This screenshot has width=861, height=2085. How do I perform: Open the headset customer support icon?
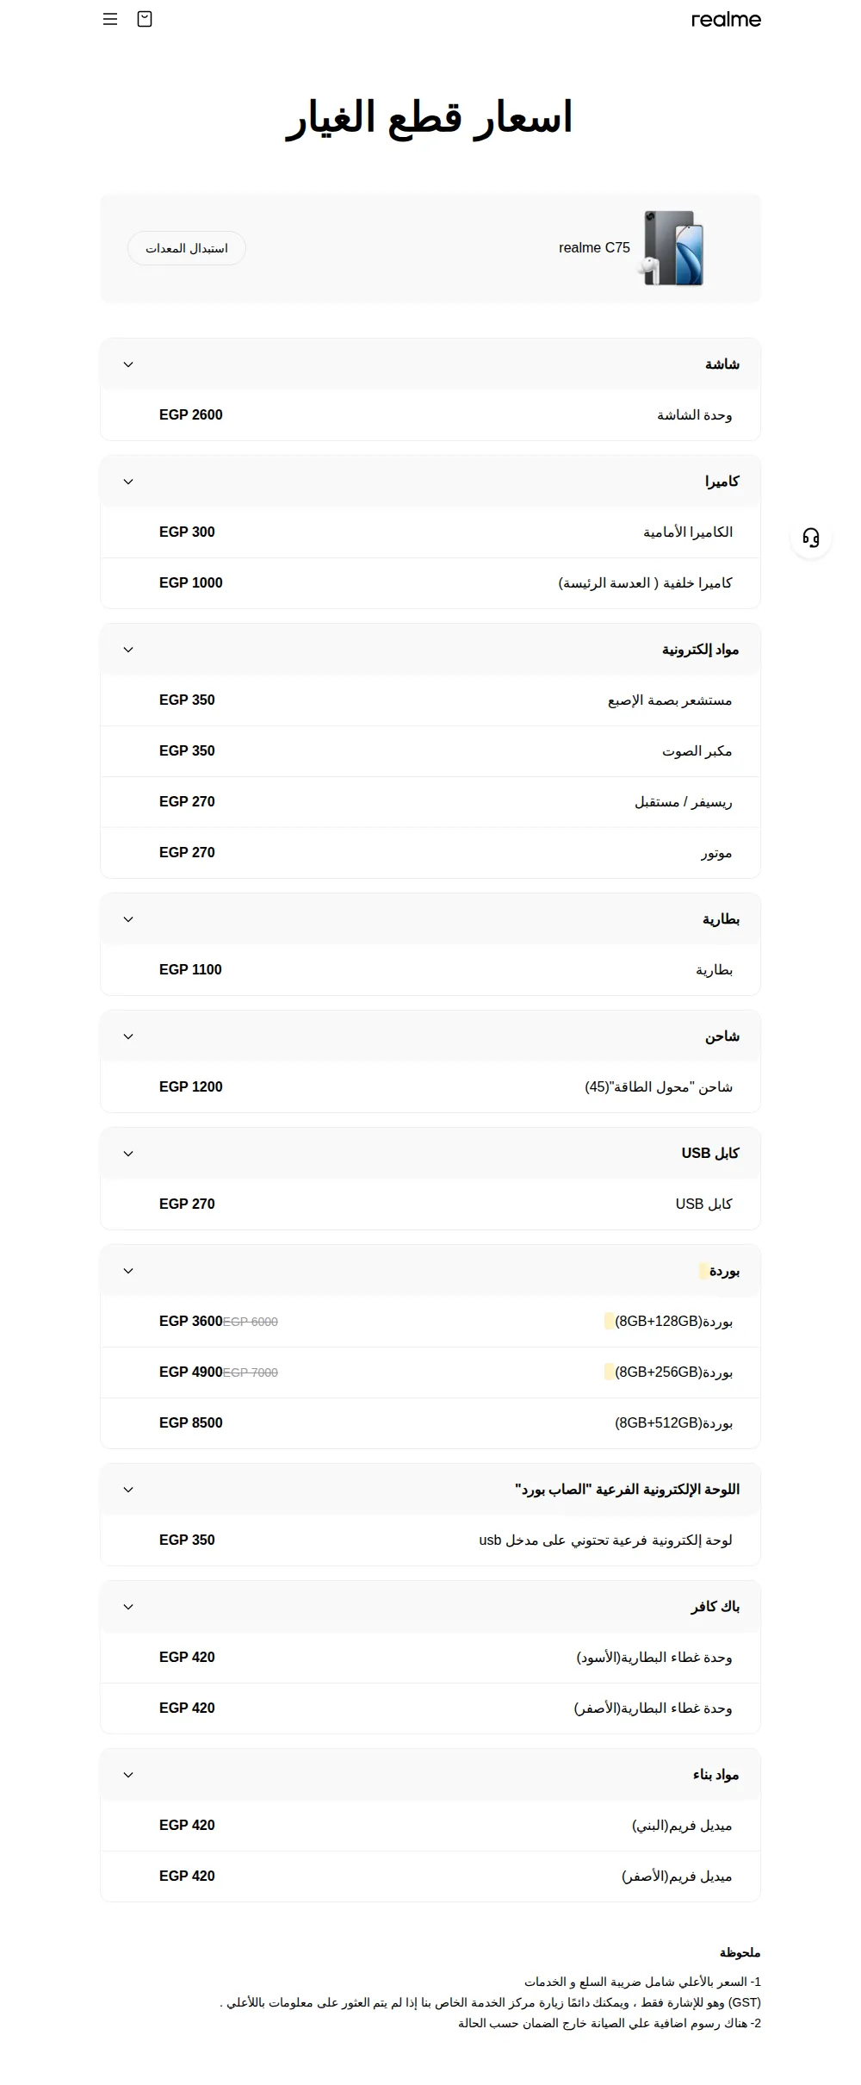pos(811,538)
